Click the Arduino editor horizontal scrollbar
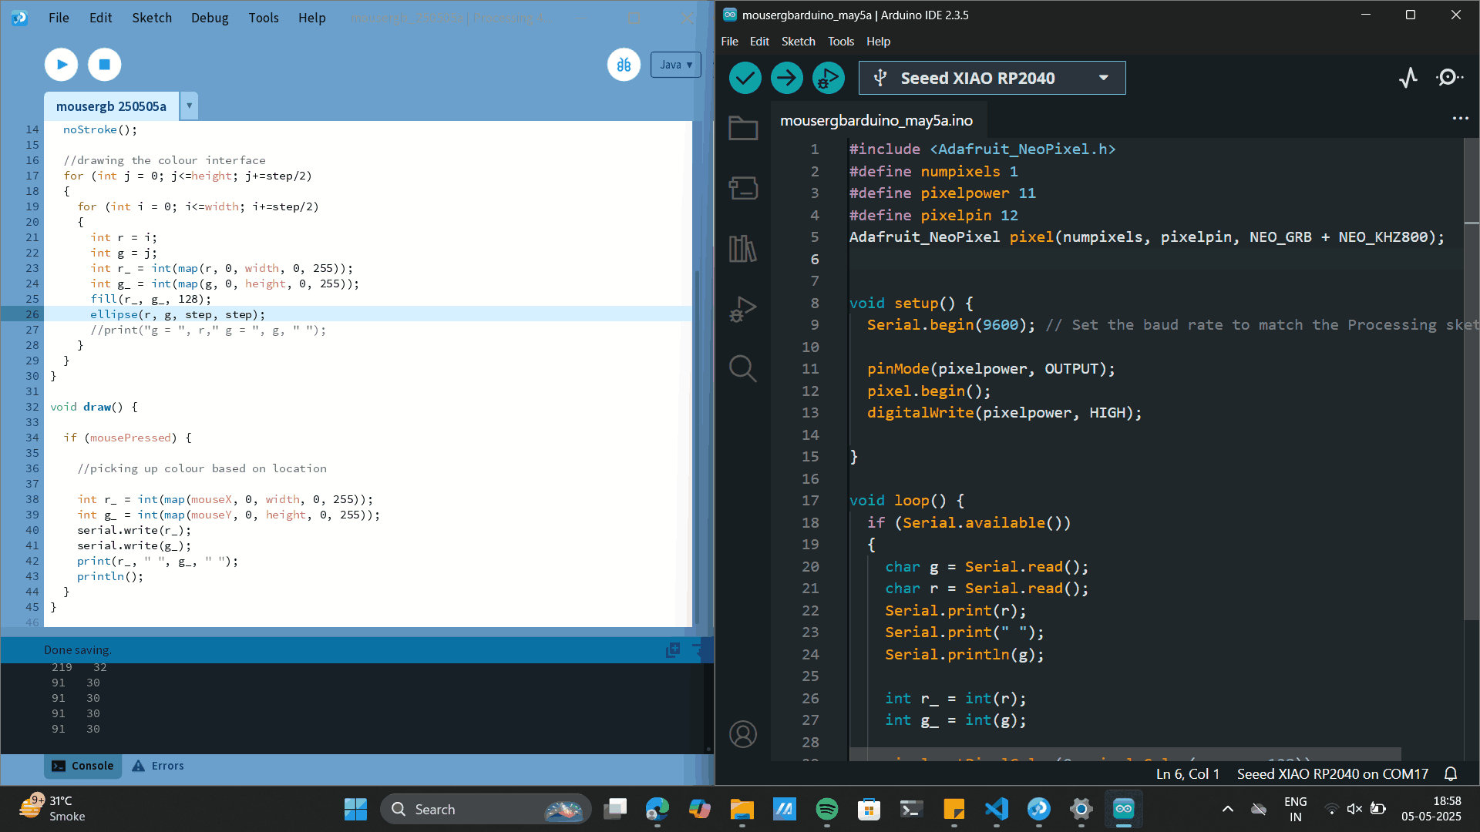The image size is (1480, 832). coord(1125,753)
